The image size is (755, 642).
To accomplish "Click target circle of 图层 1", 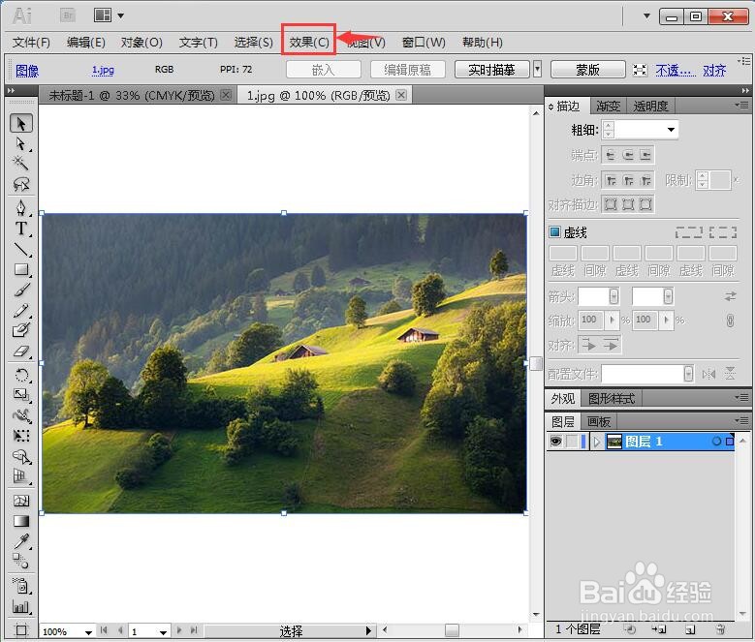I will [716, 441].
